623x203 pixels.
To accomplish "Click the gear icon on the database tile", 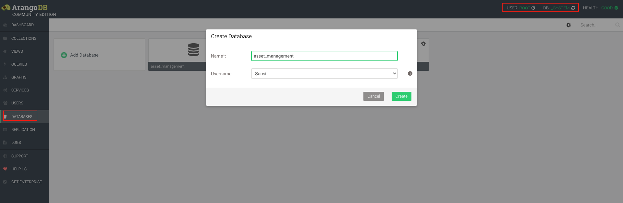I will pos(423,44).
